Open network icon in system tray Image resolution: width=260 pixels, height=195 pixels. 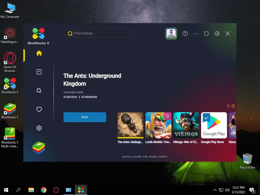[221, 190]
